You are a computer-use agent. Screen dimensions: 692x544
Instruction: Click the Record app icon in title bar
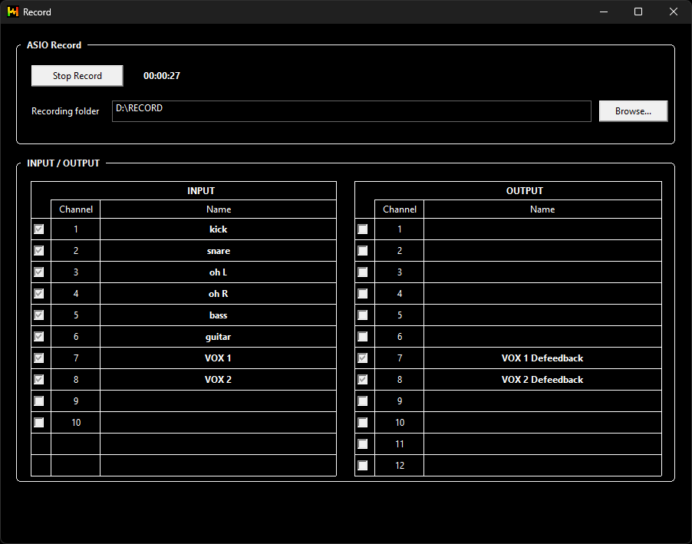pyautogui.click(x=13, y=12)
